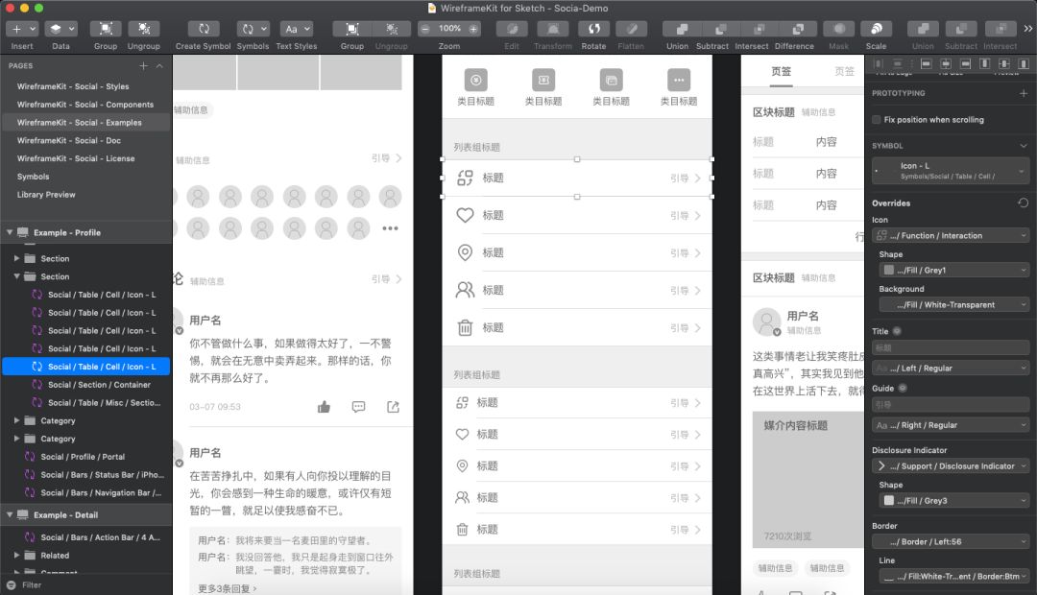Expand the first Category group

16,420
